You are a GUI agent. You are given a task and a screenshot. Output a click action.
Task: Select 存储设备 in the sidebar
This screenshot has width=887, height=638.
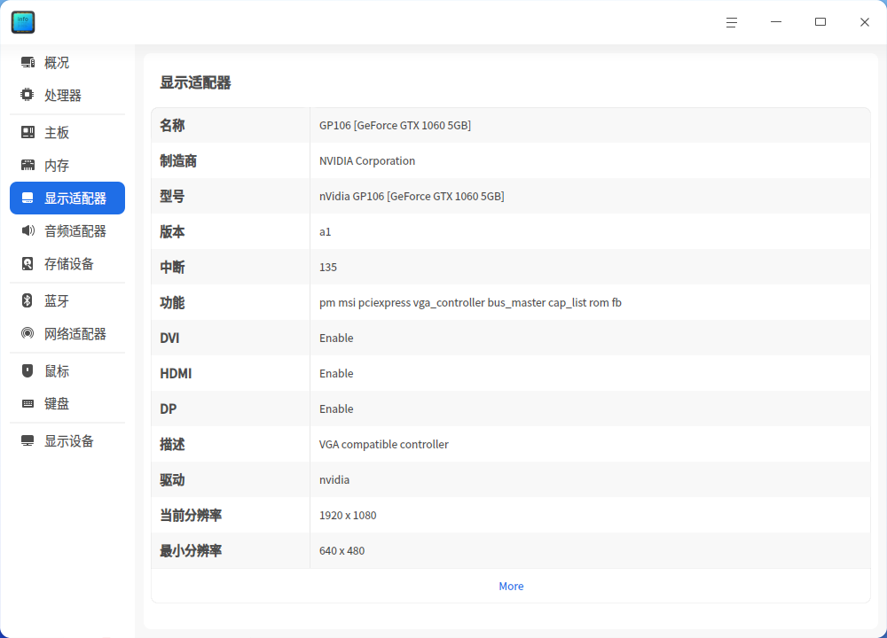tap(69, 263)
